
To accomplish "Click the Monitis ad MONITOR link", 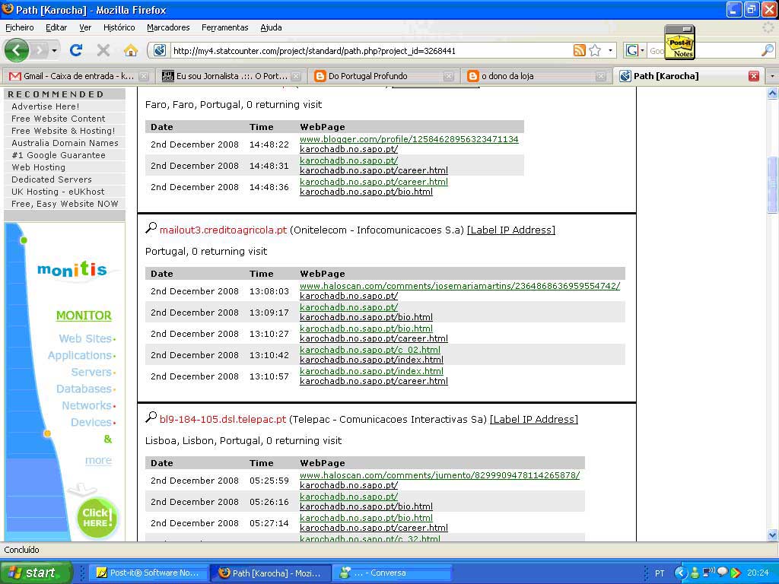I will click(x=84, y=316).
